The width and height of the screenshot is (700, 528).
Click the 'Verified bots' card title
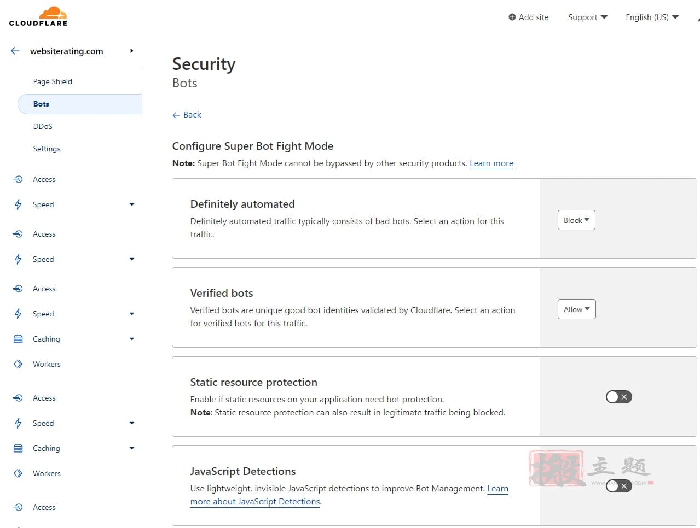point(222,293)
